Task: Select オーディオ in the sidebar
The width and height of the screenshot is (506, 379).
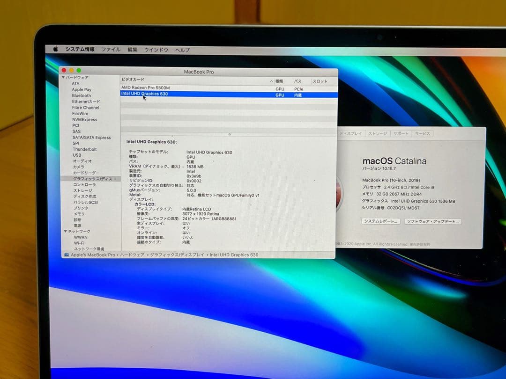Action: (x=82, y=161)
